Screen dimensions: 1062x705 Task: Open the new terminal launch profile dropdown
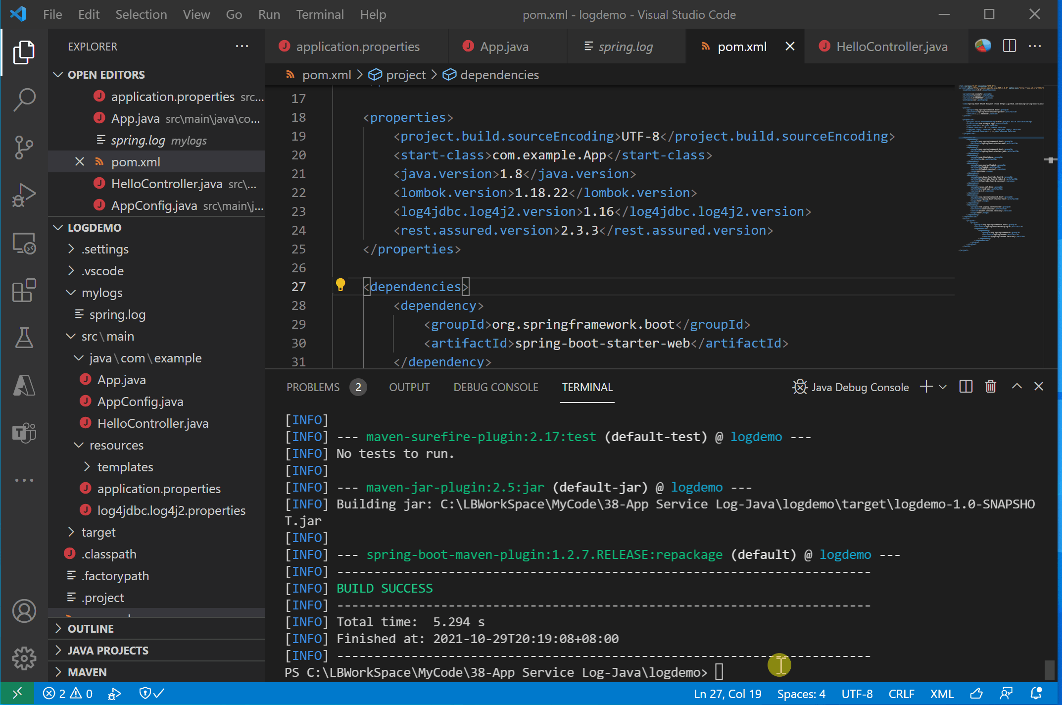pyautogui.click(x=943, y=387)
